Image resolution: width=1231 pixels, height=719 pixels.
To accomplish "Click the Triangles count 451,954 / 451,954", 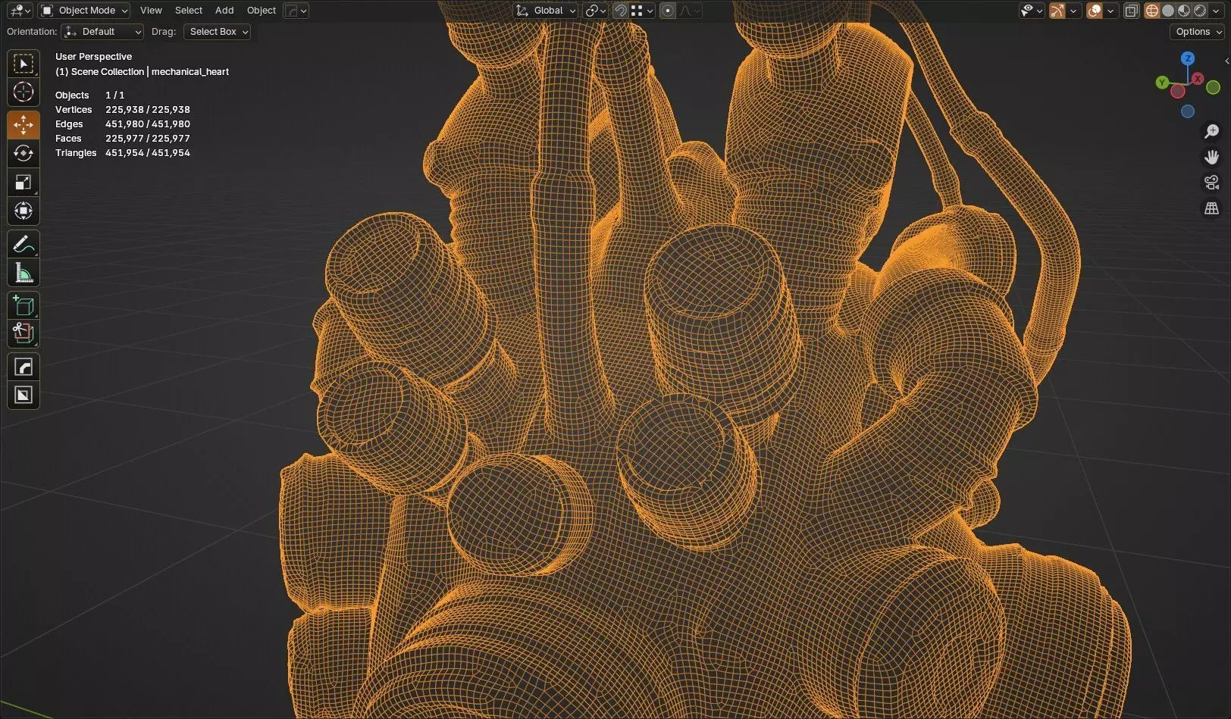I will point(148,153).
